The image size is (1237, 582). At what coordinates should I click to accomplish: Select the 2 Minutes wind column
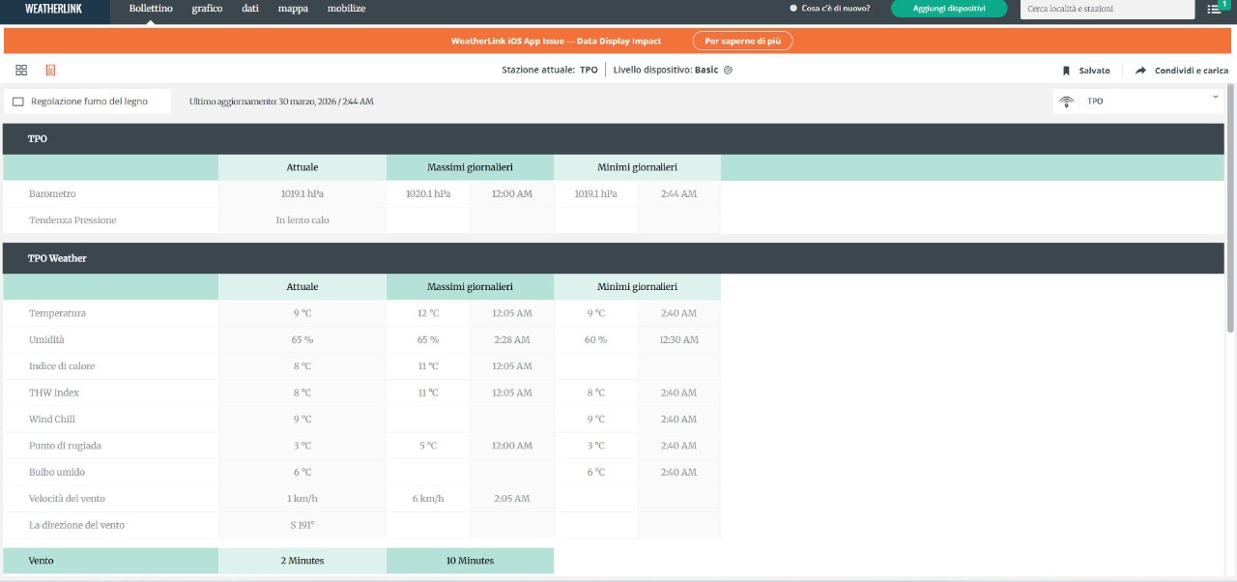tap(302, 561)
